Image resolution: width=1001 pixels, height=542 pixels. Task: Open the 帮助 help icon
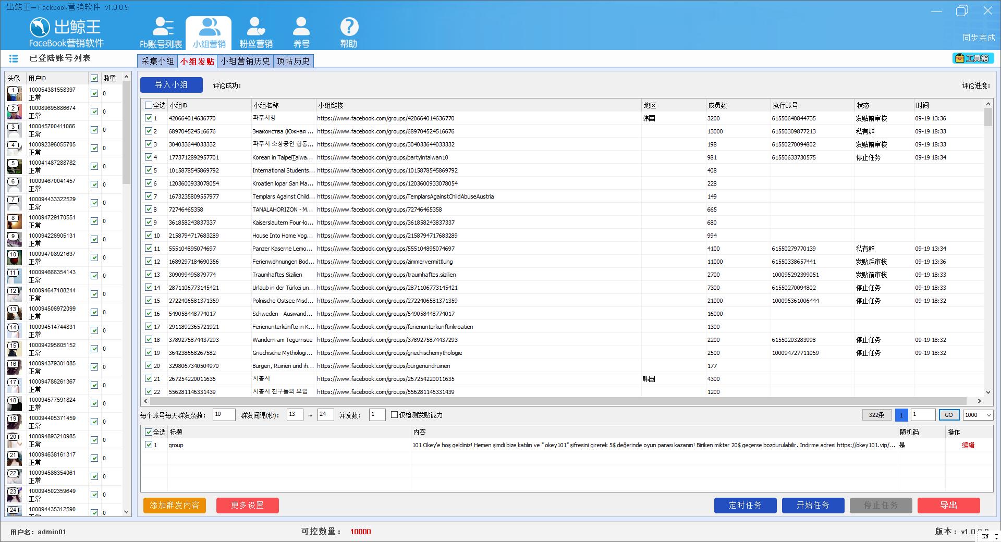click(x=349, y=33)
